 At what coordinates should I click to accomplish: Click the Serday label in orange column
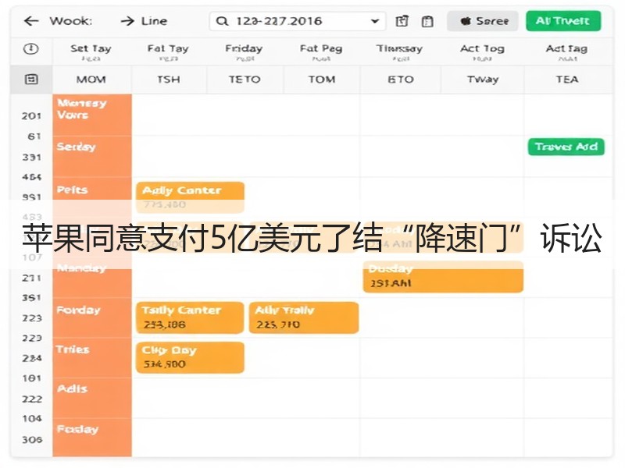[x=76, y=147]
